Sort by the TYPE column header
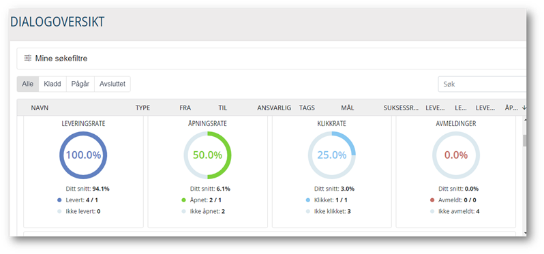 [142, 108]
